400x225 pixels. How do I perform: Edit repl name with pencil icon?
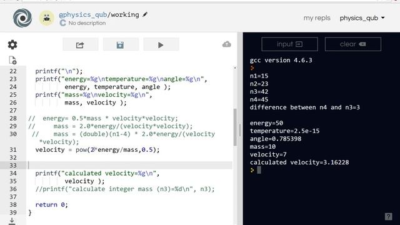pyautogui.click(x=145, y=14)
